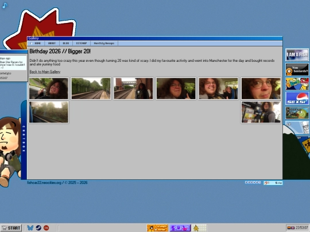Open the empty railway tracks thumbnail
310x232 pixels.
(x=91, y=88)
